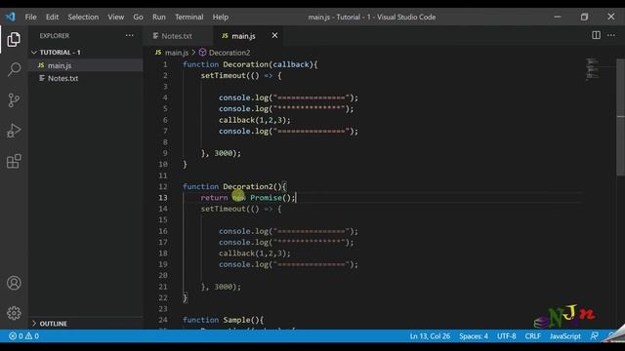Close the main.js editor tab
Viewport: 625px width, 351px height.
(274, 35)
